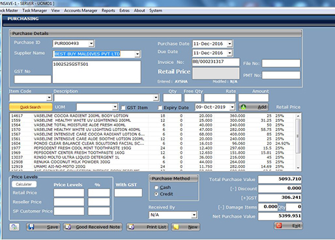
Task: Open the System menu
Action: tap(156, 10)
